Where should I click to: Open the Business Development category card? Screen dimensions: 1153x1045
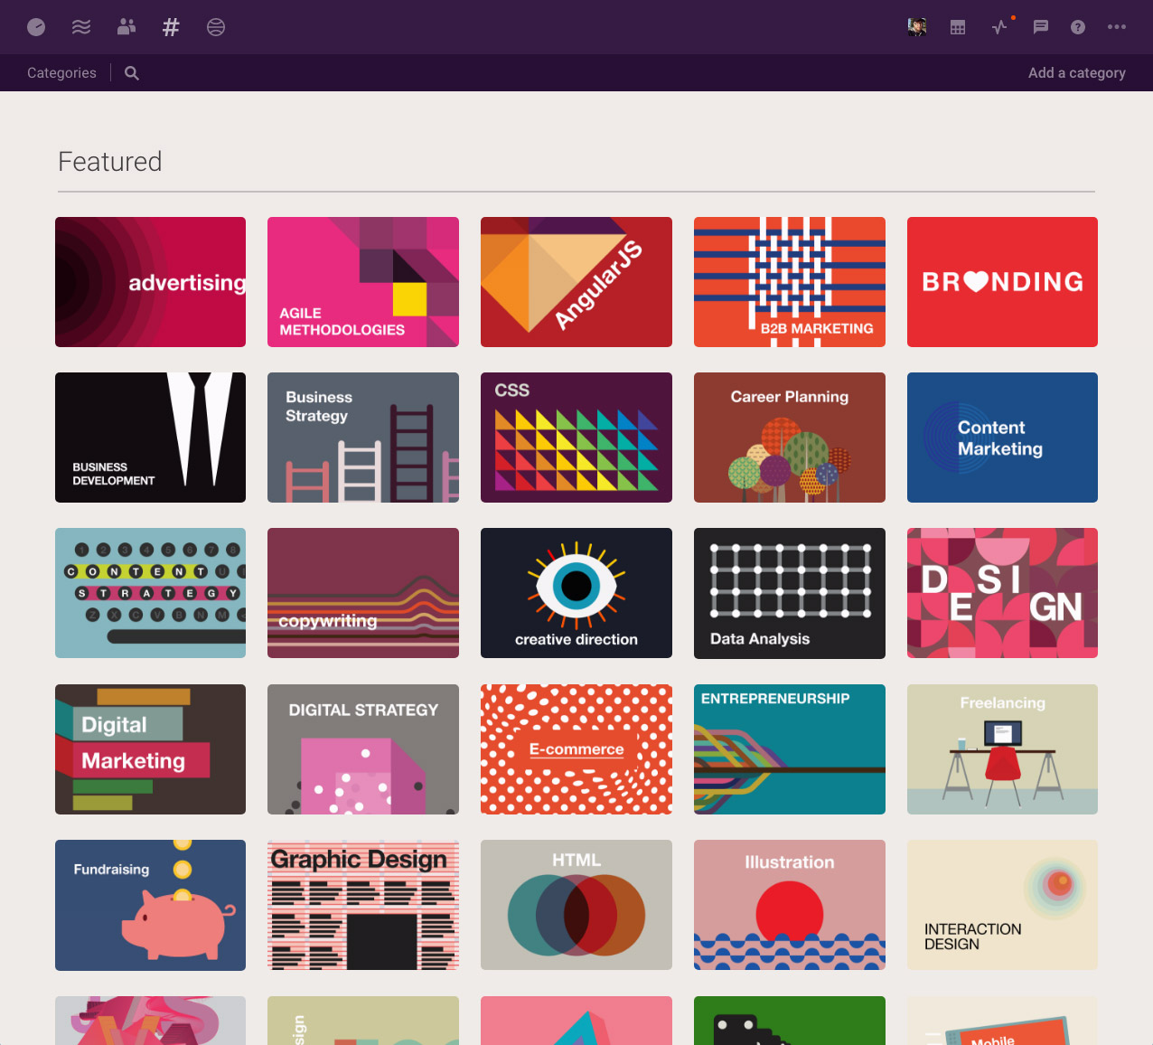point(150,438)
